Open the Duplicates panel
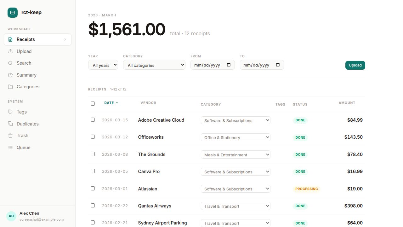 [27, 124]
